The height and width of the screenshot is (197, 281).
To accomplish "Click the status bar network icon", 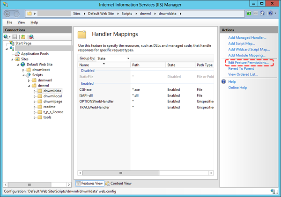I will coord(273,191).
